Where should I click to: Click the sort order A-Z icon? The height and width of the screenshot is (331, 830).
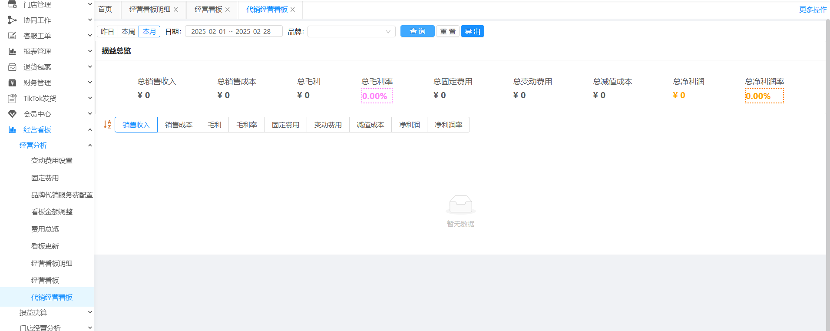coord(107,125)
